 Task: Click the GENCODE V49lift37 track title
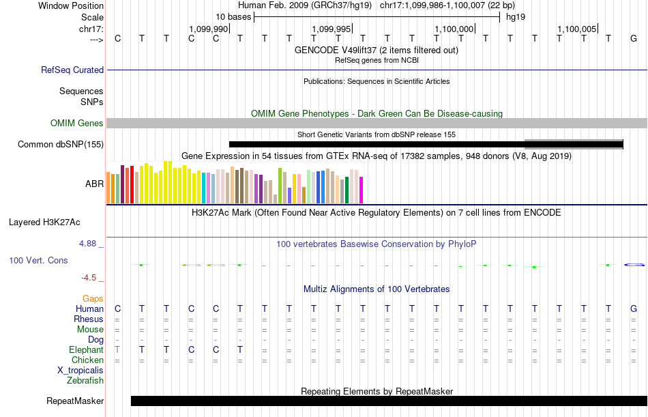(376, 51)
